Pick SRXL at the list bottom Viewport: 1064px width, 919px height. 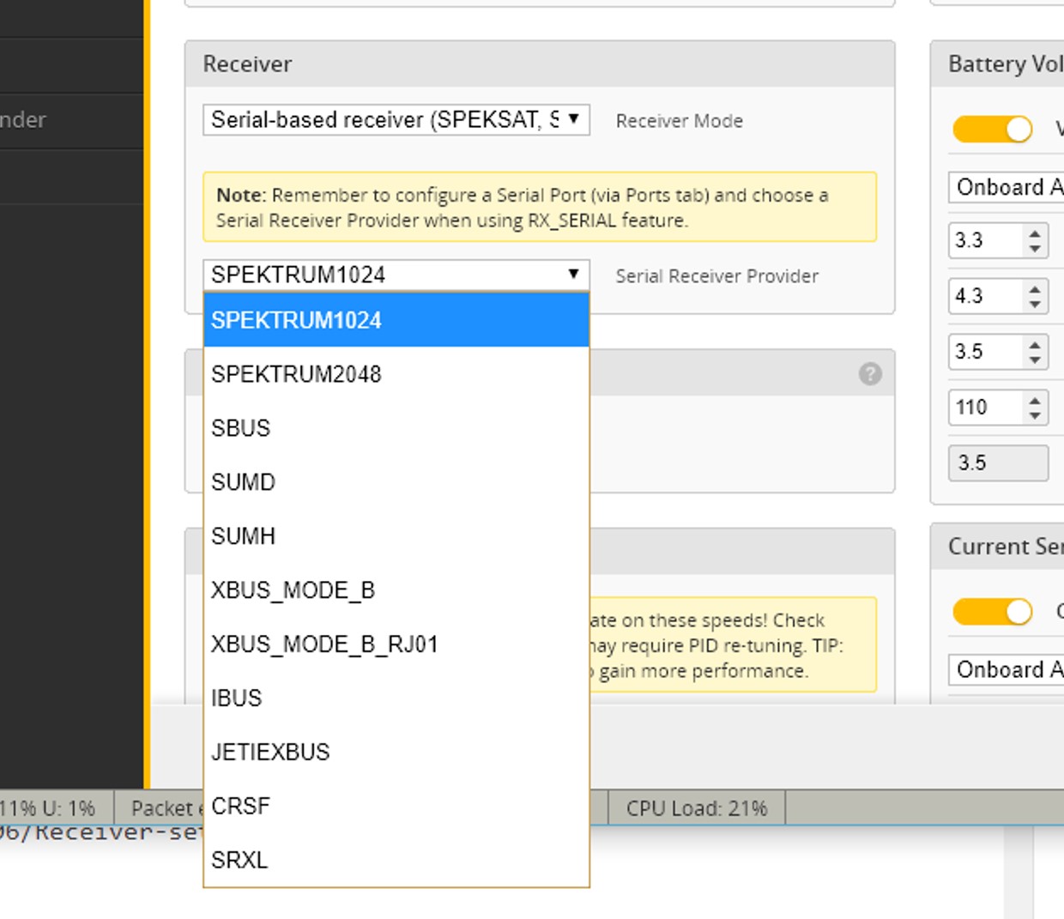tap(396, 860)
